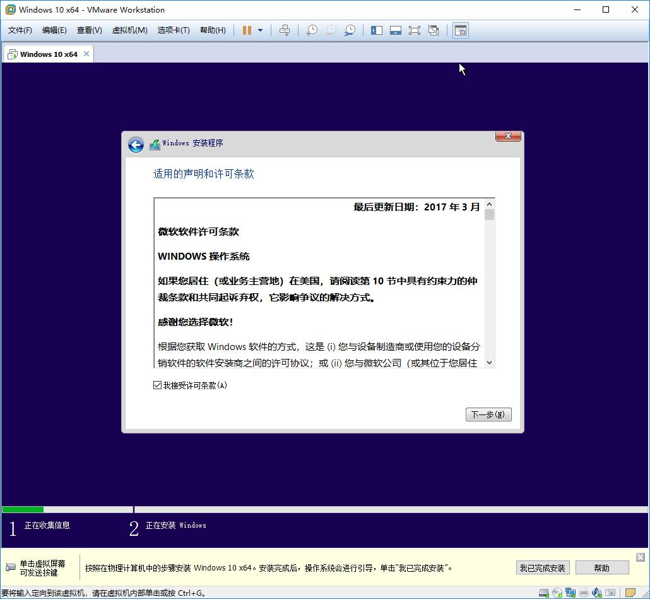The image size is (650, 599).
Task: Click the sound device status icon
Action: click(x=596, y=593)
